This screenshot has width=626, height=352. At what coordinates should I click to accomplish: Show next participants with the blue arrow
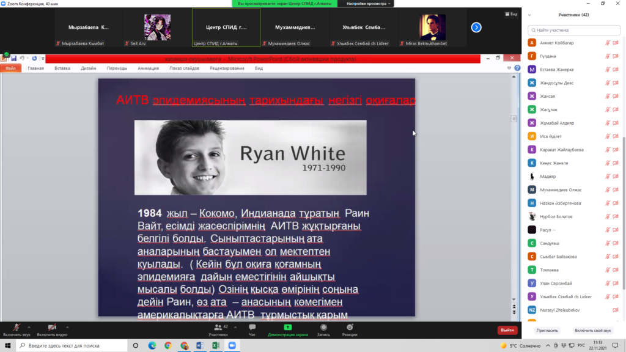click(x=476, y=27)
